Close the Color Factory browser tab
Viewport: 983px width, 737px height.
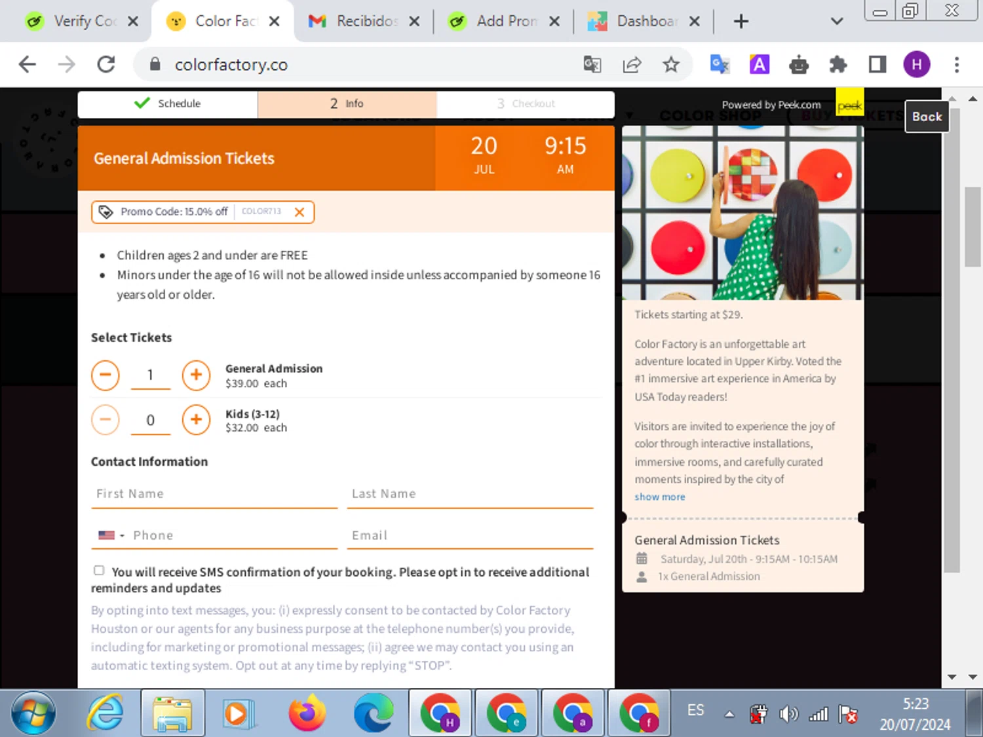275,22
